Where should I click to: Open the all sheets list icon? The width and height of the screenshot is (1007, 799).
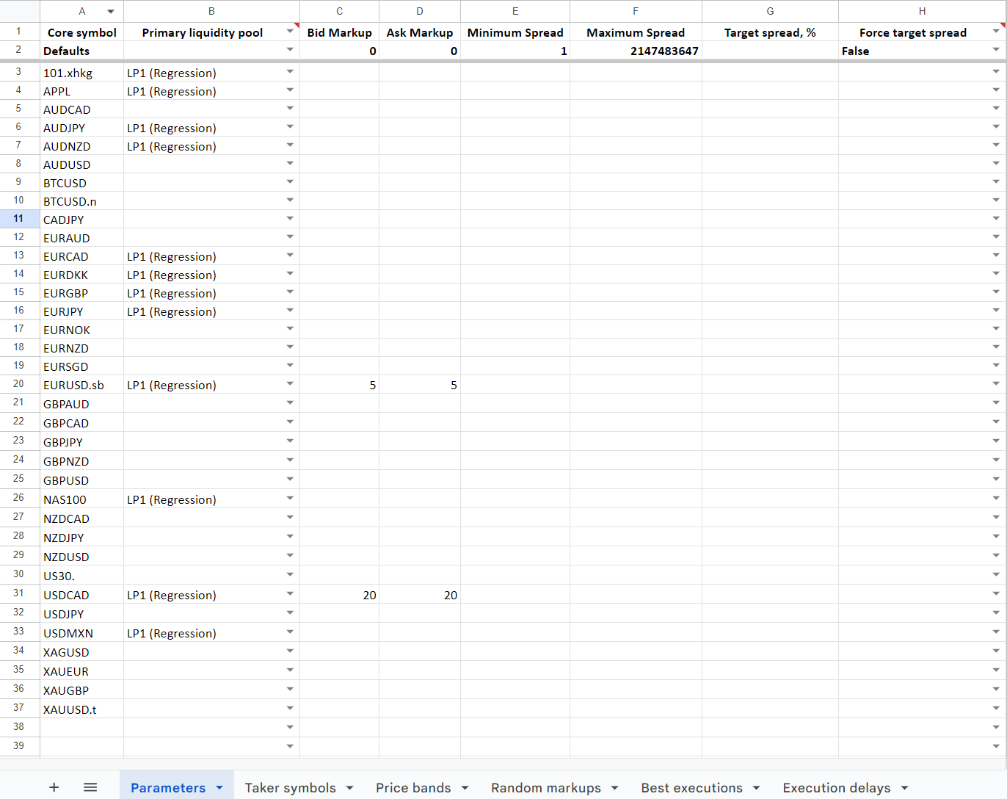[x=90, y=787]
